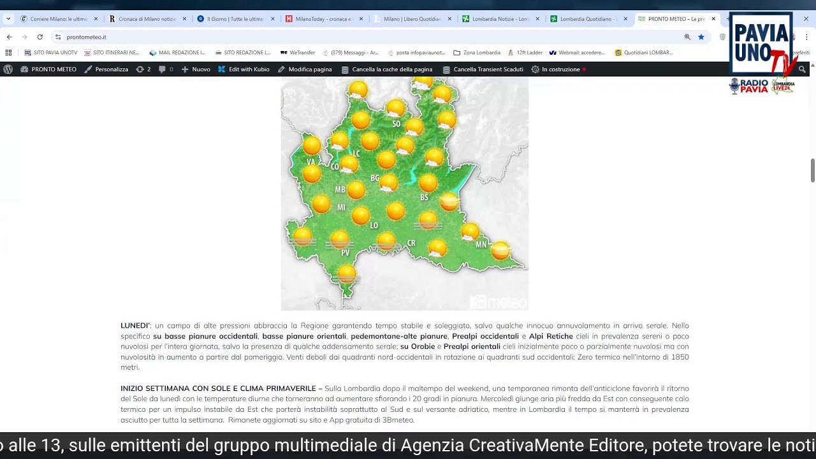Close the Corriere Milano tab
This screenshot has height=459, width=816.
point(96,19)
